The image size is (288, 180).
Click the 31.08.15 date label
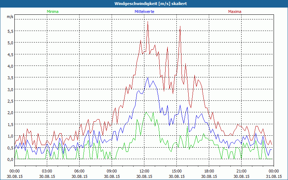click(x=274, y=176)
